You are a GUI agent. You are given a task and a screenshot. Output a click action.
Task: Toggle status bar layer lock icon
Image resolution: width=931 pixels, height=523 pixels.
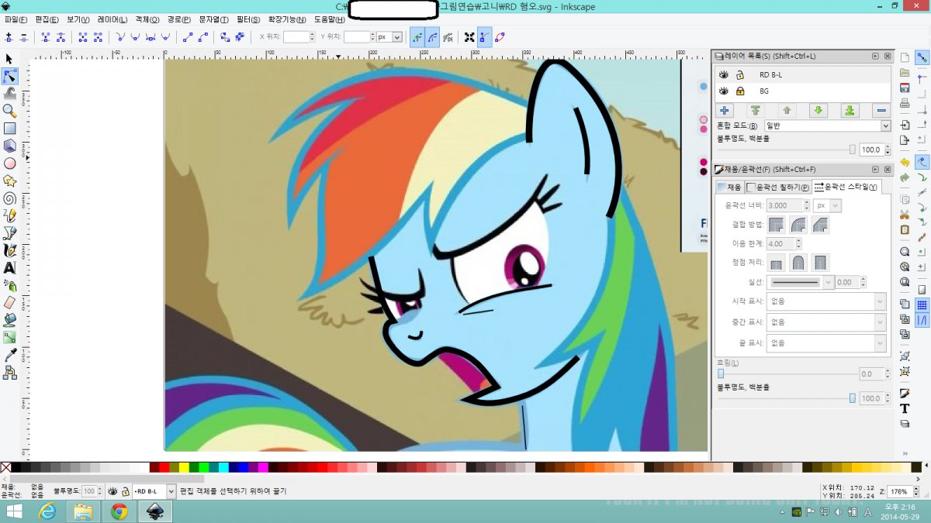pyautogui.click(x=125, y=491)
